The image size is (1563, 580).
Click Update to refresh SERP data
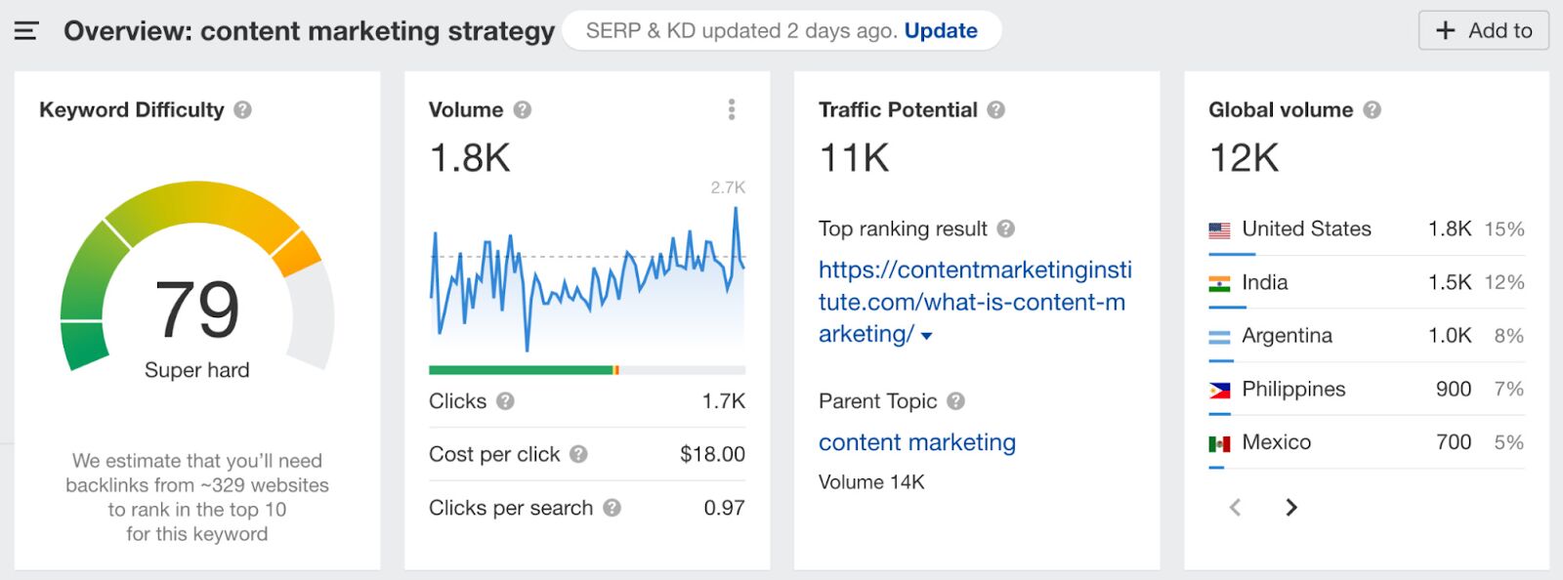pyautogui.click(x=941, y=30)
